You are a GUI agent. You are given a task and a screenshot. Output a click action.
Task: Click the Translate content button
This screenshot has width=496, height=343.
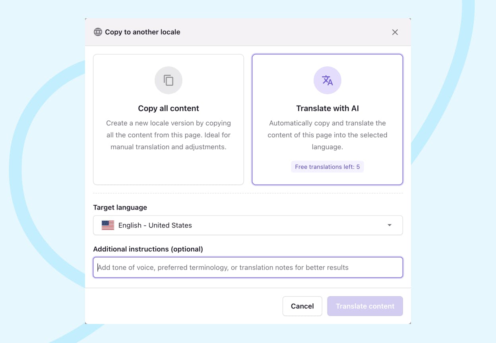(x=365, y=306)
